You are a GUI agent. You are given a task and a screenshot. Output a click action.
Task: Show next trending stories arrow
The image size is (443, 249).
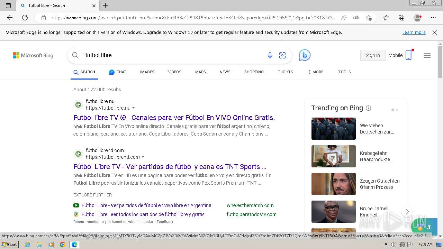click(x=407, y=212)
